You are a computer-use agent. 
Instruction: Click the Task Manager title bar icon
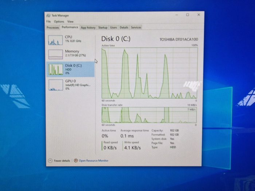click(x=48, y=15)
